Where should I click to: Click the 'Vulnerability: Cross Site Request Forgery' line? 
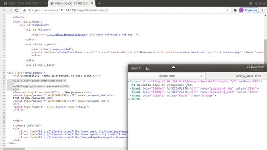coord(57,76)
